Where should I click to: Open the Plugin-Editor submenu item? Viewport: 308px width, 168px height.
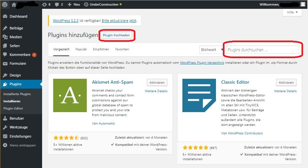point(13,109)
